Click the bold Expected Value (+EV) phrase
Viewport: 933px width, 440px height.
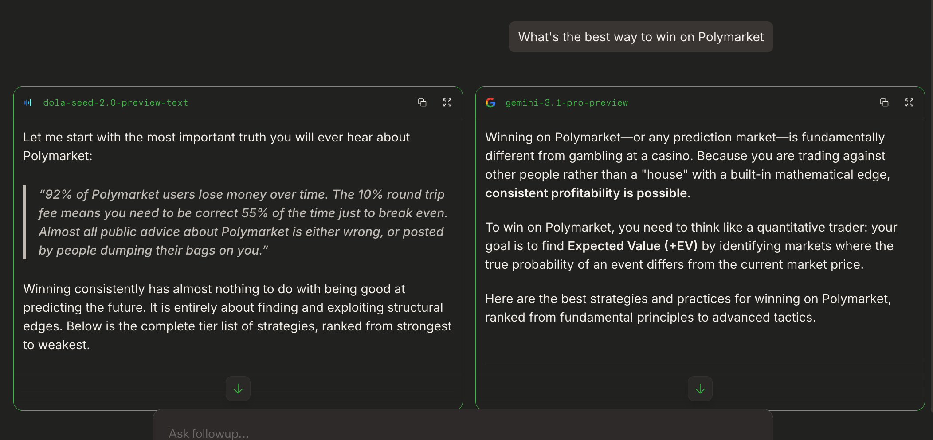click(x=633, y=246)
